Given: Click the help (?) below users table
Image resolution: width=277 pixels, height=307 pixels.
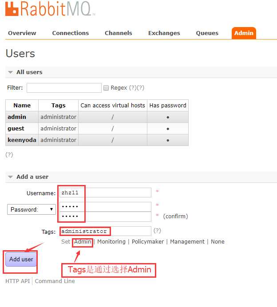Looking at the screenshot, I should point(9,155).
